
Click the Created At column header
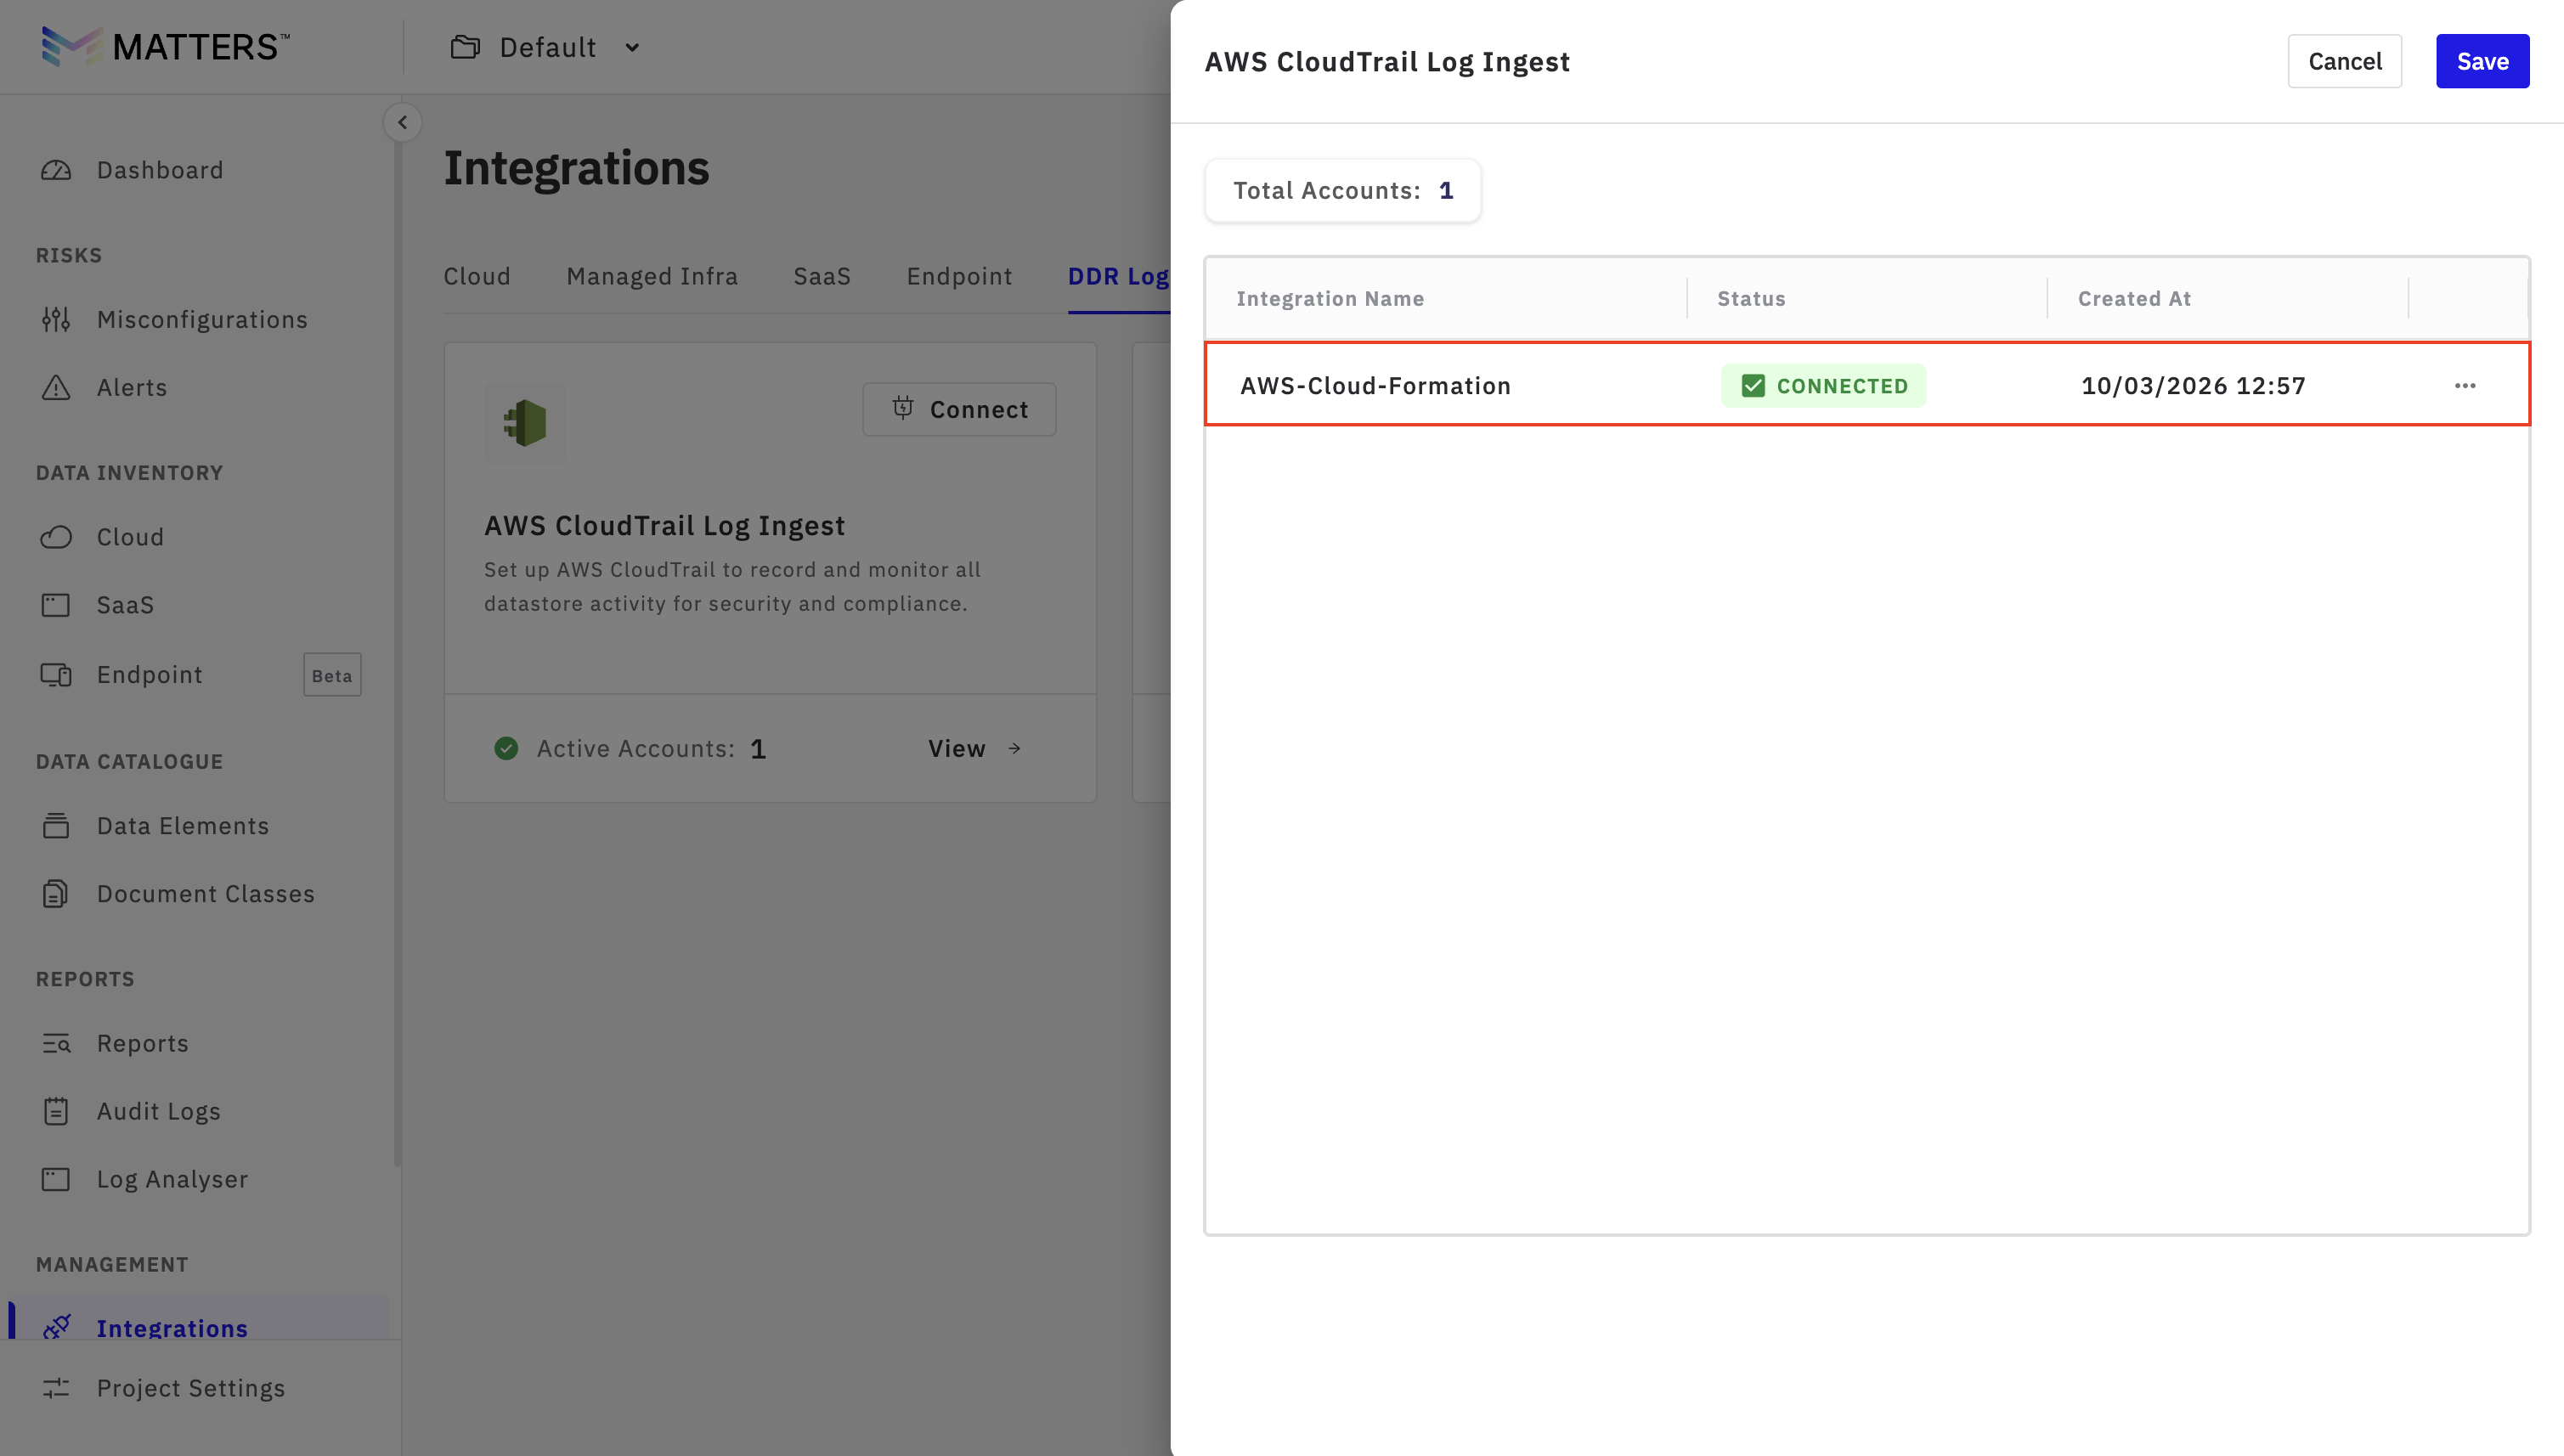pos(2134,298)
